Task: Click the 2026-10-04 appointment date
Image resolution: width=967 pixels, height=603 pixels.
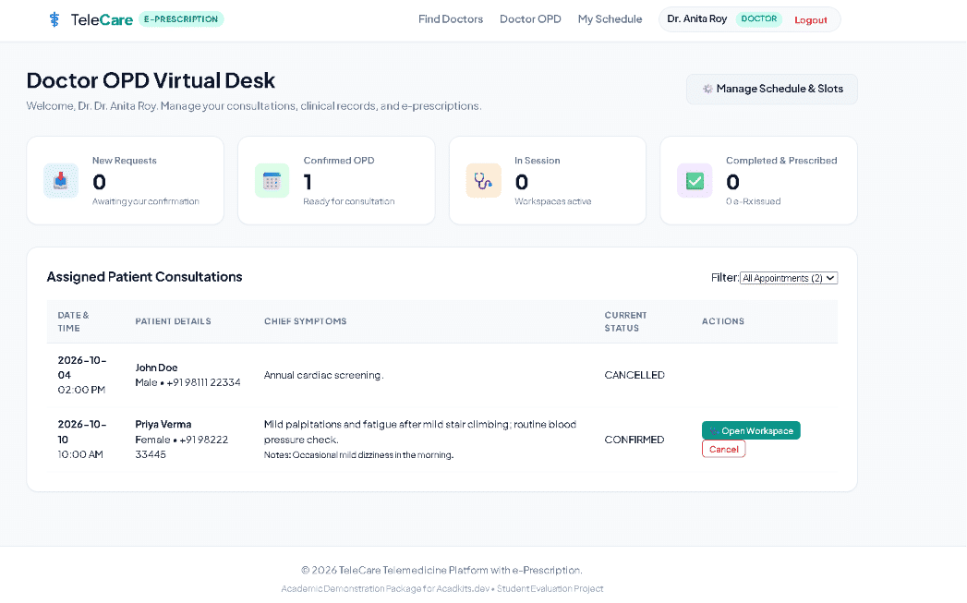Action: click(82, 368)
